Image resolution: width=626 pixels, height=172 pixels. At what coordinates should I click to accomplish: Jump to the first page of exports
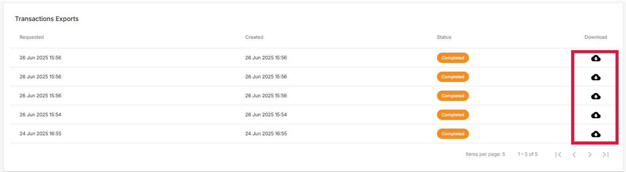(558, 155)
